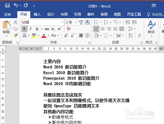164x124 pixels.
Task: Apply yellow text highlight color
Action: (x=34, y=35)
